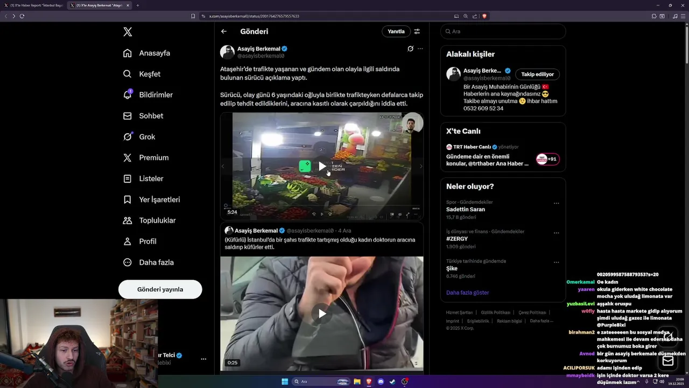Go to previous media with left chevron
The width and height of the screenshot is (689, 388).
pos(223,167)
